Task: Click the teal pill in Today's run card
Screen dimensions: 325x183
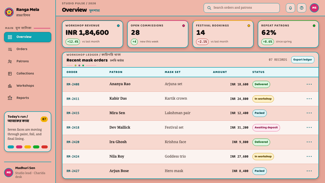Action: [11, 147]
